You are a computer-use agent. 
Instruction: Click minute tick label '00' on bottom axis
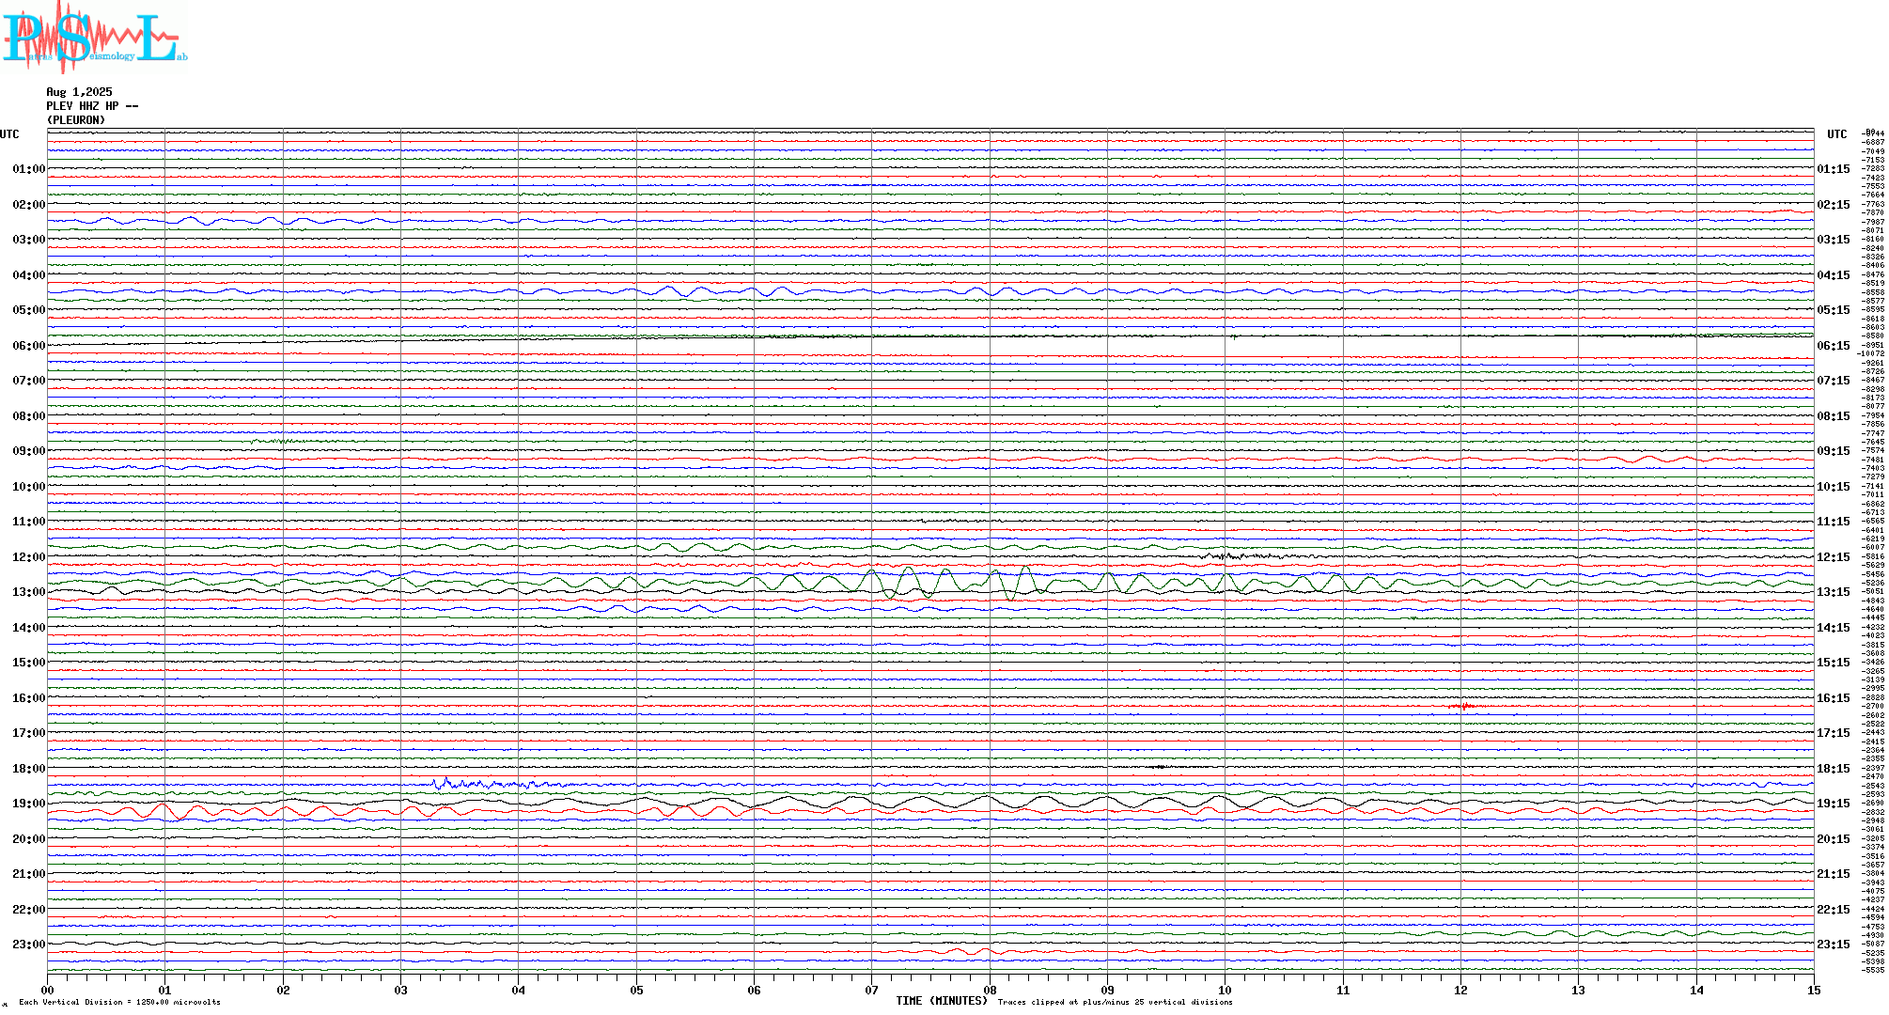pos(47,990)
